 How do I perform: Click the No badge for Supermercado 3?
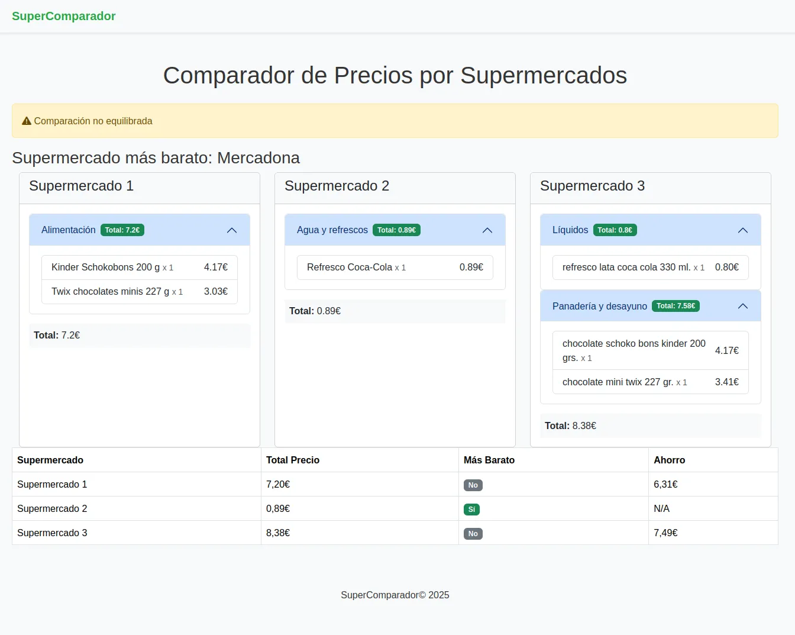point(473,533)
